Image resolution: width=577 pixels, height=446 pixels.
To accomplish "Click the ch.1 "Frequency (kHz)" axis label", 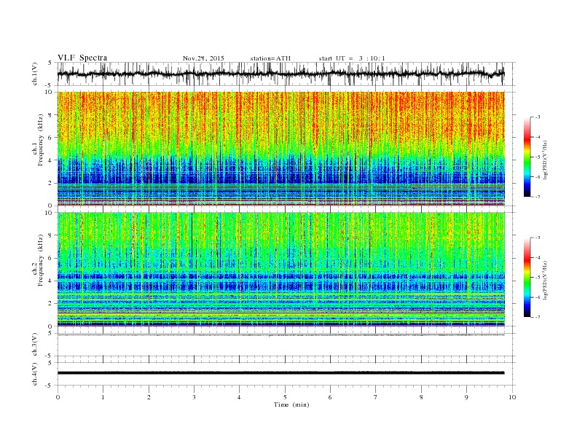I will [41, 140].
